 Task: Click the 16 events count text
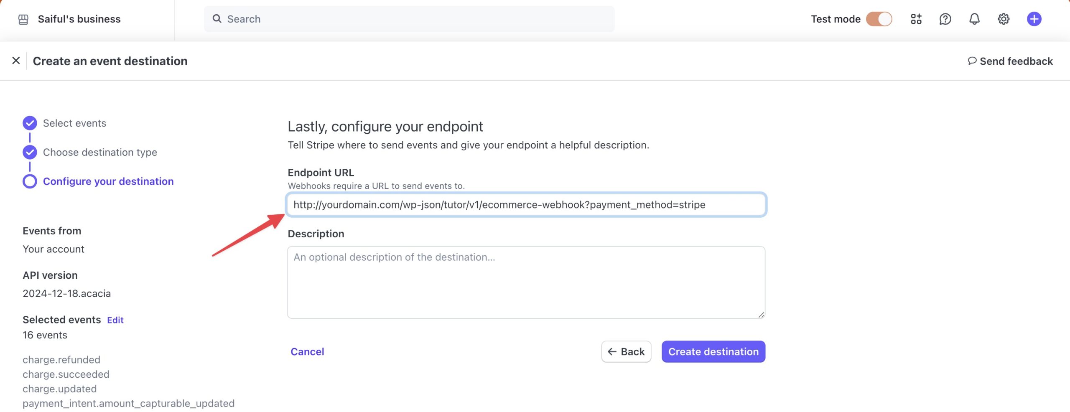click(x=45, y=335)
